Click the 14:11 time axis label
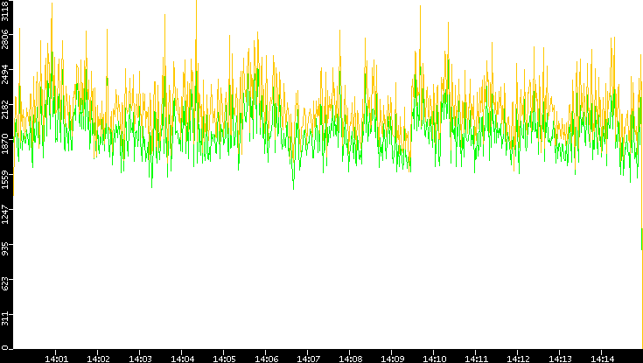 [476, 359]
